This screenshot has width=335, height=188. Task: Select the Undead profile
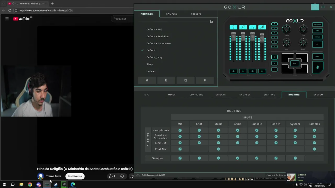coord(151,71)
